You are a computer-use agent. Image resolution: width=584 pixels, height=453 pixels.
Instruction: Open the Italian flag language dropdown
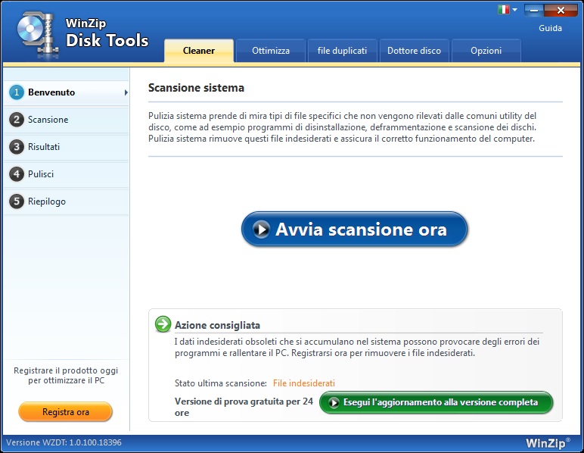pos(508,10)
